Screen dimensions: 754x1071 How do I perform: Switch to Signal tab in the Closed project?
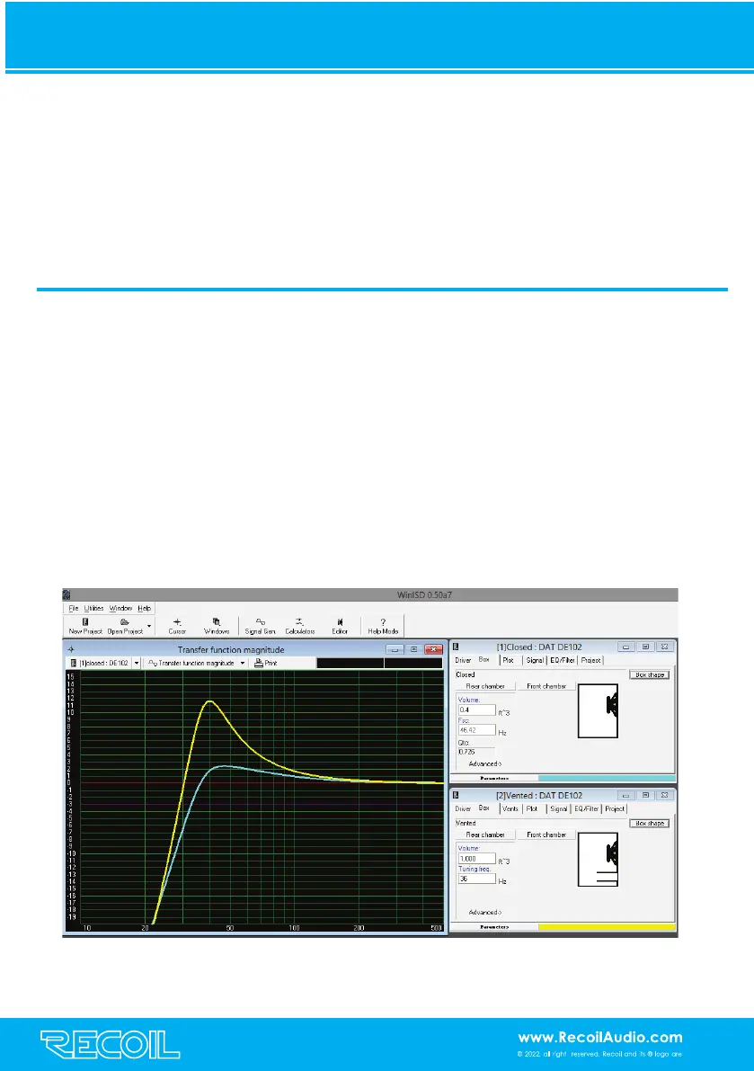[x=535, y=661]
